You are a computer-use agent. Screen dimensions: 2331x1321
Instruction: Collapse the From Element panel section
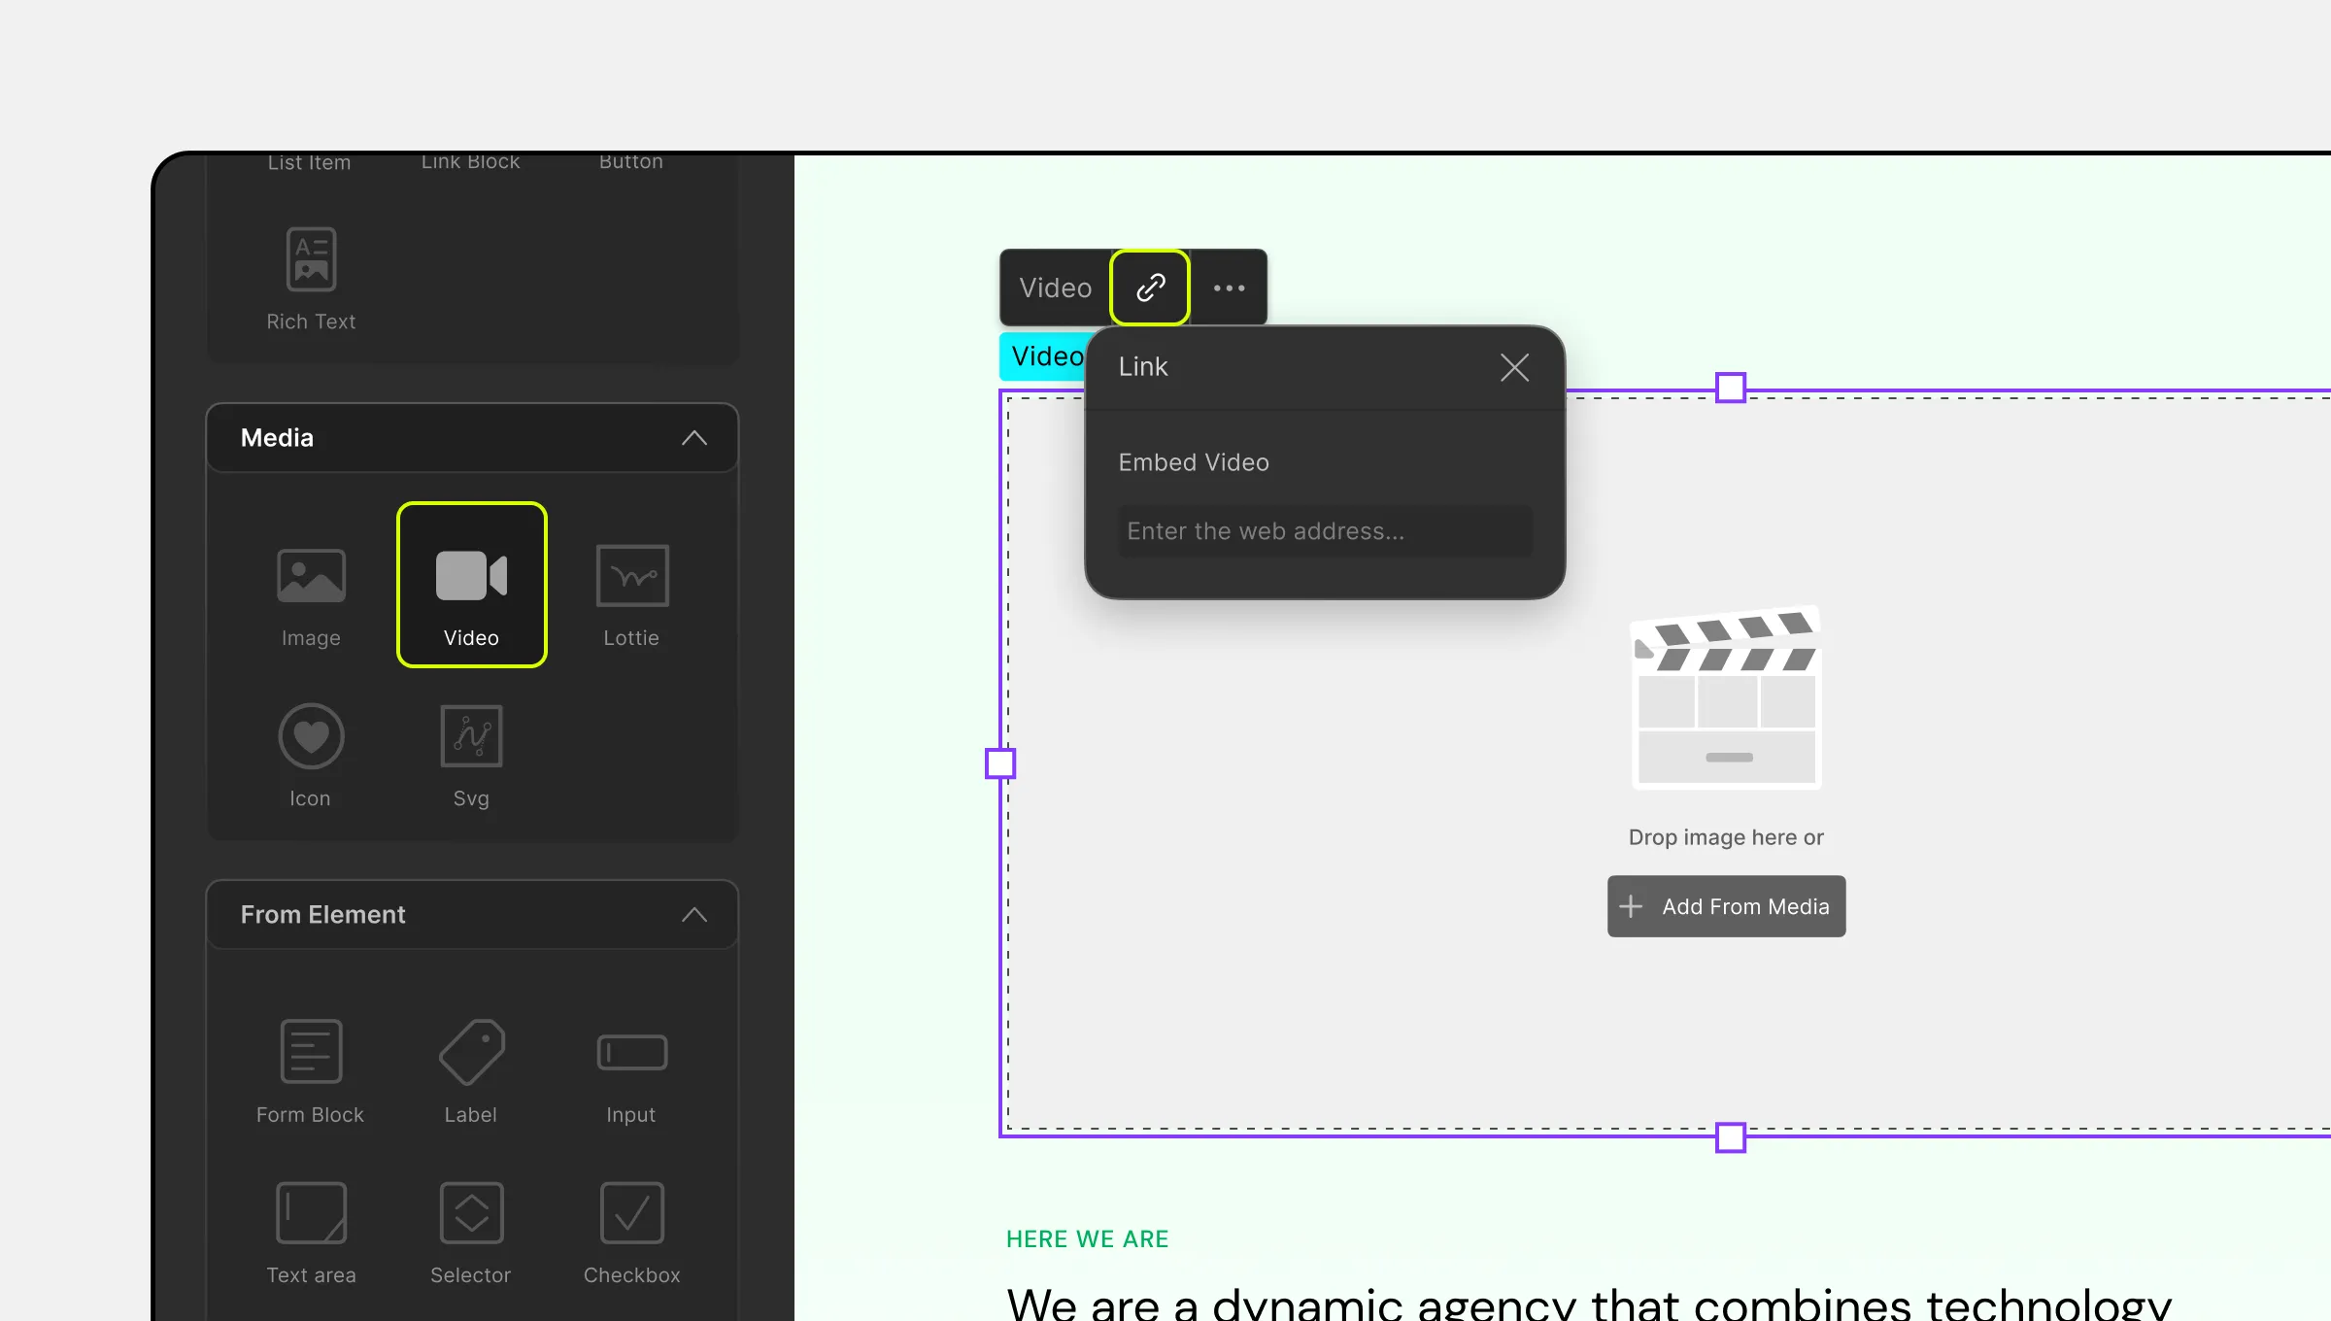tap(694, 914)
